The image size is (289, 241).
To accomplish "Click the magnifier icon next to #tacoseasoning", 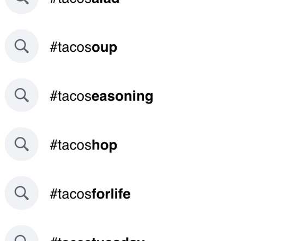I will pos(22,95).
